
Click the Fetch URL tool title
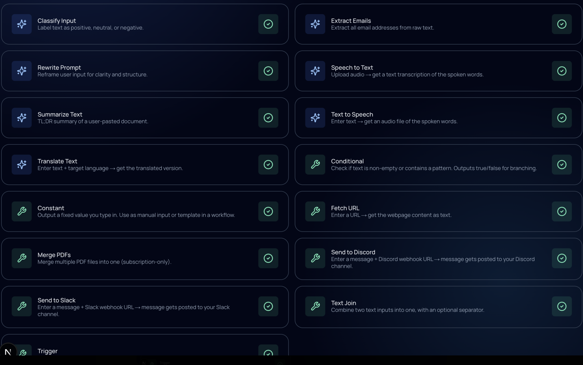[x=345, y=208]
